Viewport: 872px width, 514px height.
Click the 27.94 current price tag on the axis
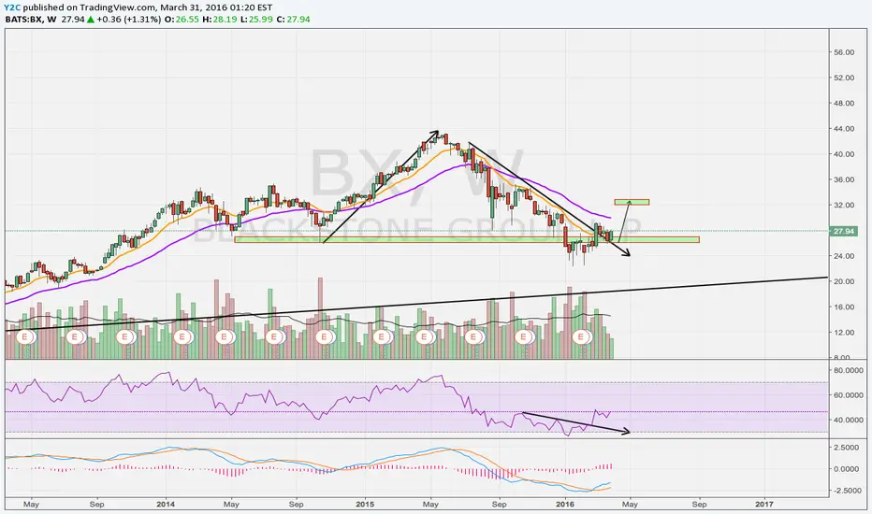click(x=844, y=231)
